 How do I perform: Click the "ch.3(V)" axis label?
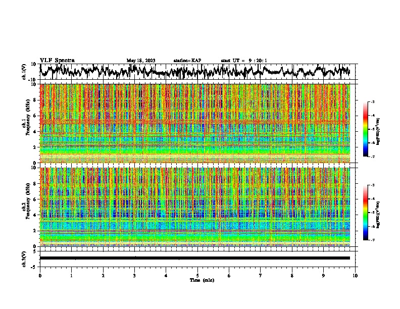pos(24,259)
